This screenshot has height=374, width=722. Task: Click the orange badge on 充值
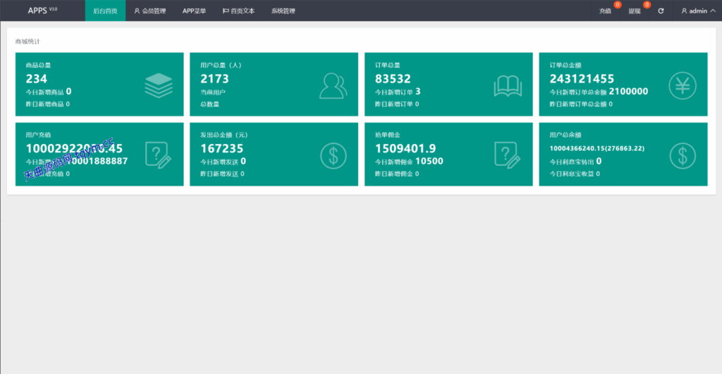618,5
